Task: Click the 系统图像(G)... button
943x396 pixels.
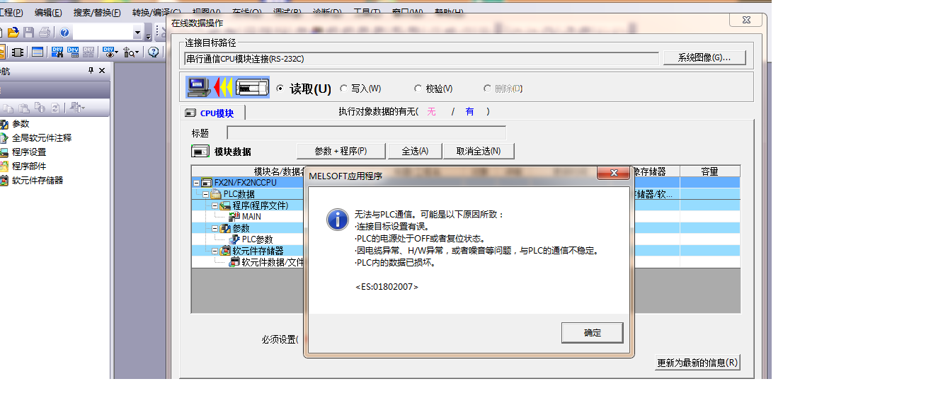Action: click(704, 58)
